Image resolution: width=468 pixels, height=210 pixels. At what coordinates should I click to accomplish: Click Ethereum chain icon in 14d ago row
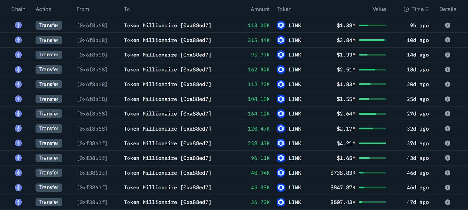pyautogui.click(x=18, y=55)
